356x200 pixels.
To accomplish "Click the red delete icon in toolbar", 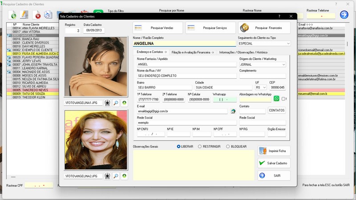I will (x=38, y=16).
